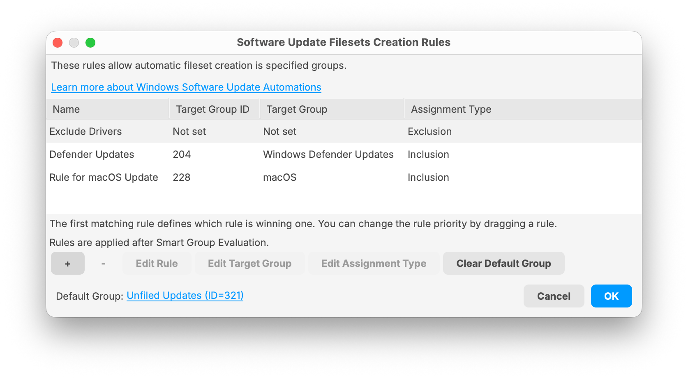Sort by the Target Group ID column
The image size is (688, 378).
point(215,109)
